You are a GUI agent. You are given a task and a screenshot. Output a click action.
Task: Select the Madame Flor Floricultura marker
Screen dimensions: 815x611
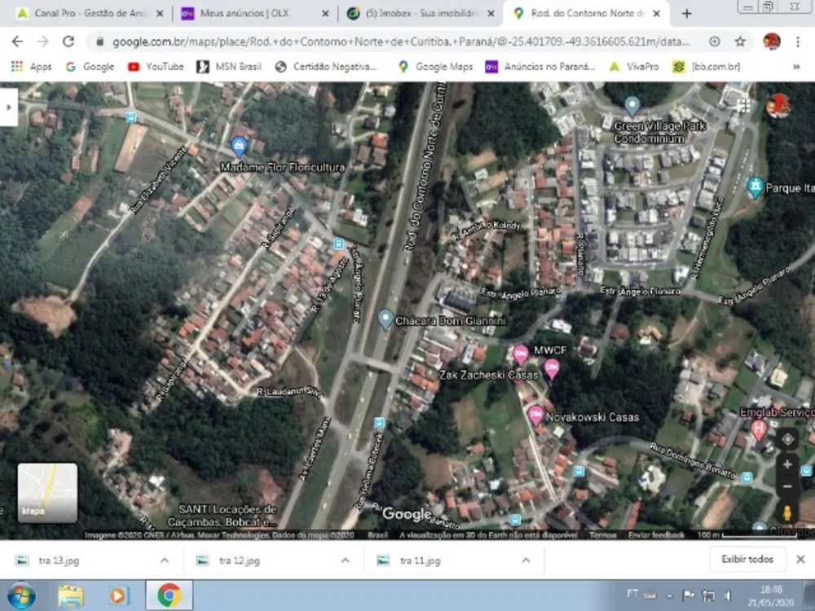[x=239, y=147]
